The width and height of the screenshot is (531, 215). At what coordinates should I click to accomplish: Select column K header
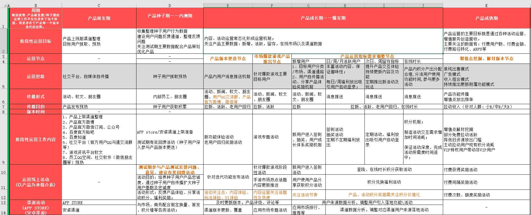pyautogui.click(x=486, y=5)
